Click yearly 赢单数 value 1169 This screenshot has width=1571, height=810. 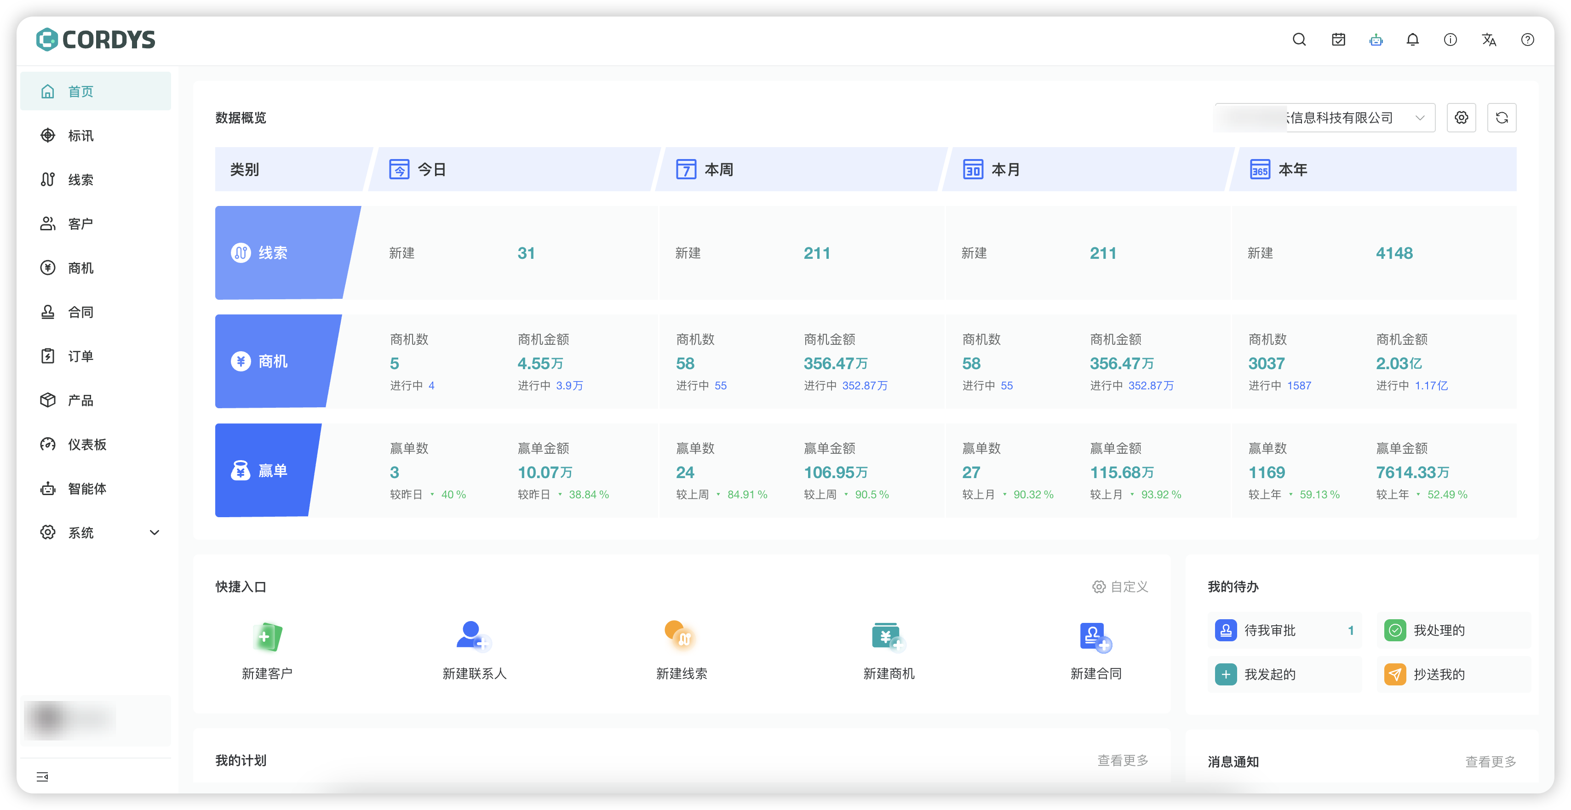coord(1266,473)
